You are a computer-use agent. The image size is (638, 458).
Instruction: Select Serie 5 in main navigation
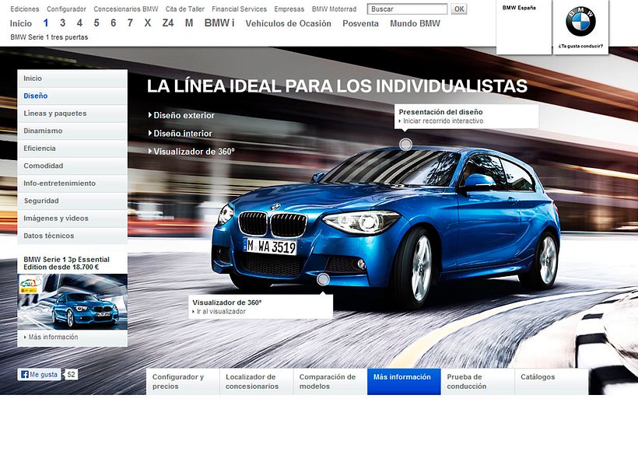point(96,23)
